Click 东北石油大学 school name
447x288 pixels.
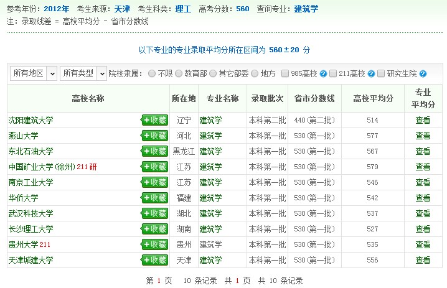[x=31, y=151]
